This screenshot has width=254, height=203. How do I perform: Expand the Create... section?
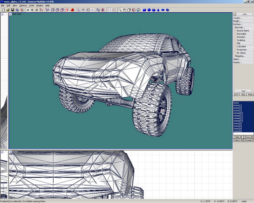click(237, 18)
